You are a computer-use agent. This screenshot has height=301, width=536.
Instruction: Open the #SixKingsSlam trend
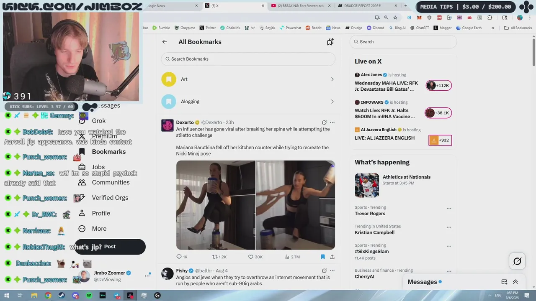(x=372, y=252)
